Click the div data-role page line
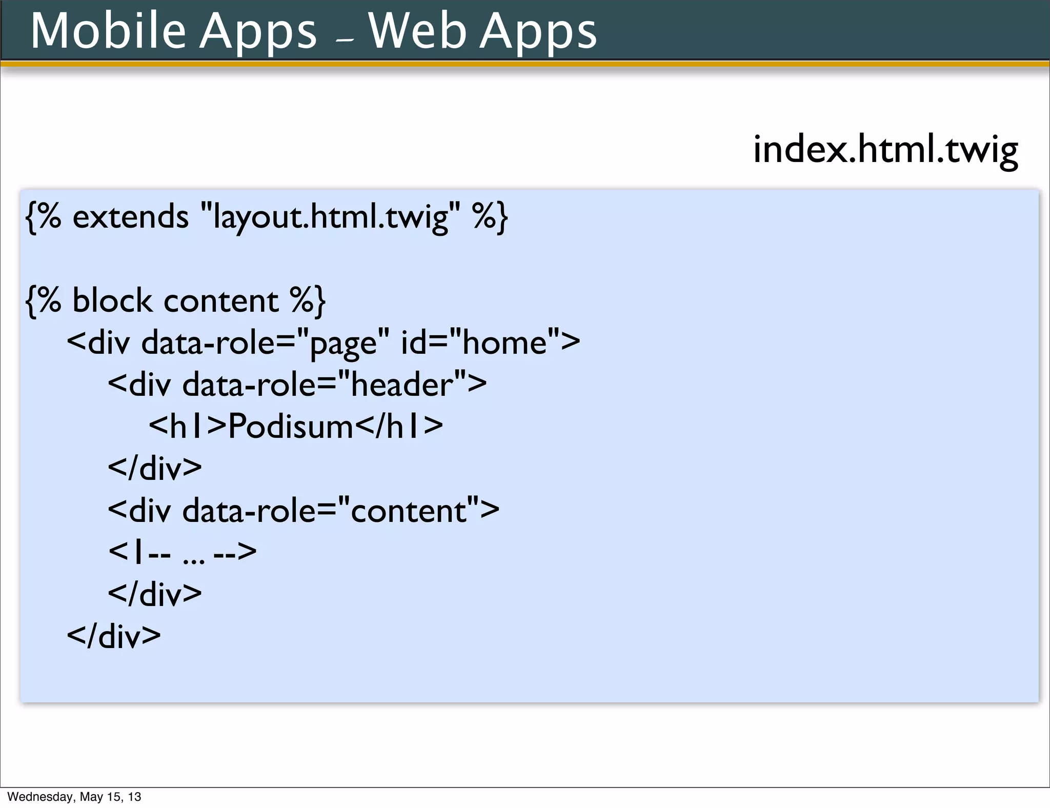Screen dimensions: 1050x808 323,342
